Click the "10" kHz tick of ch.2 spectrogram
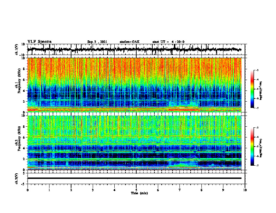276x213 pixels. click(x=23, y=116)
